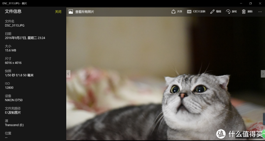
Task: Select the file name DSC_3113.JPG
Action: 14,25
